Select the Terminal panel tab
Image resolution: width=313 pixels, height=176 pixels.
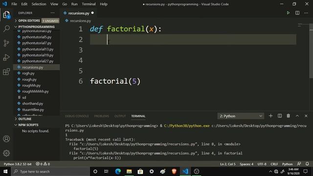click(138, 116)
